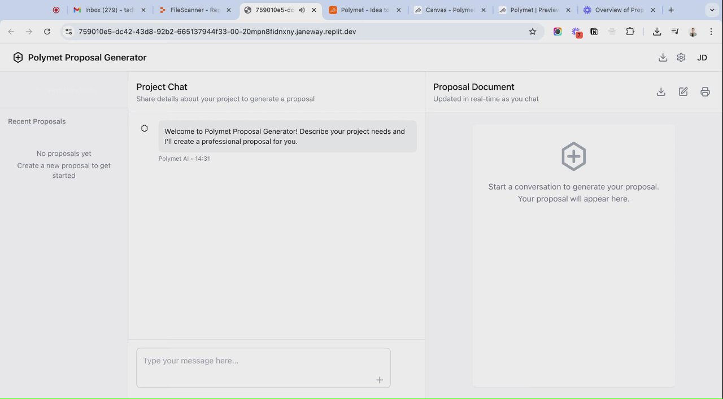Open the Extensions puzzle piece menu
Screen dimensions: 723x399
click(x=630, y=32)
